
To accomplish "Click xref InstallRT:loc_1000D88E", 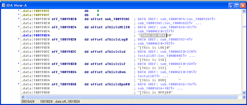I will point(162,56).
